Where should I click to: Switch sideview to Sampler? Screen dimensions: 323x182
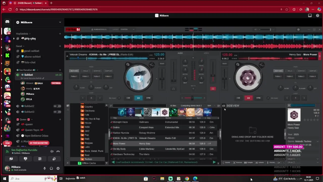pos(249,163)
